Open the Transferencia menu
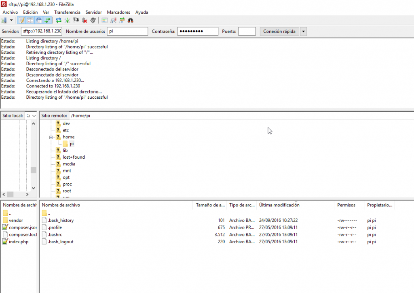414x293 pixels. point(67,12)
